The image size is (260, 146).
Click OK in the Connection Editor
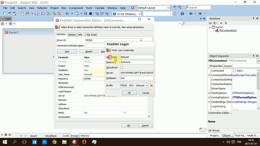pyautogui.click(x=129, y=125)
